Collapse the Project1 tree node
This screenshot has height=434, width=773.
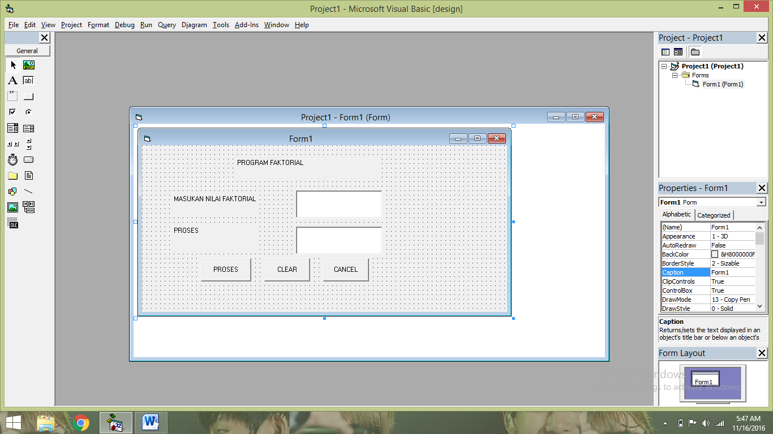coord(664,66)
